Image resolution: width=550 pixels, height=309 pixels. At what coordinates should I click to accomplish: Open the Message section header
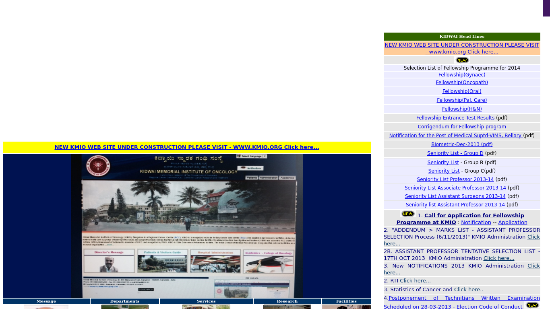point(46,301)
